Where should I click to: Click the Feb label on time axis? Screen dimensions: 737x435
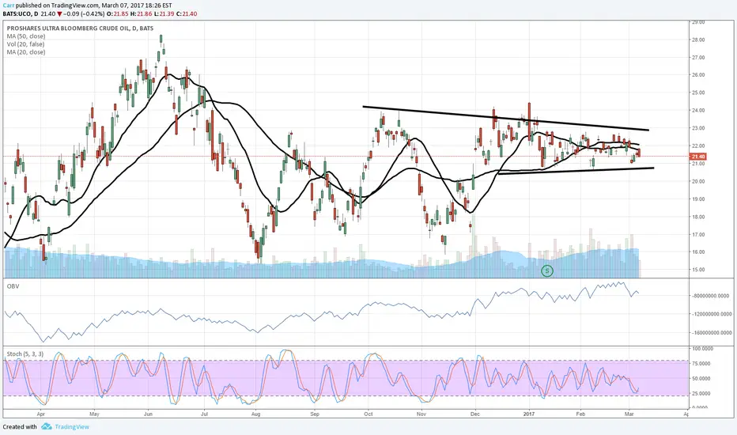pos(580,414)
